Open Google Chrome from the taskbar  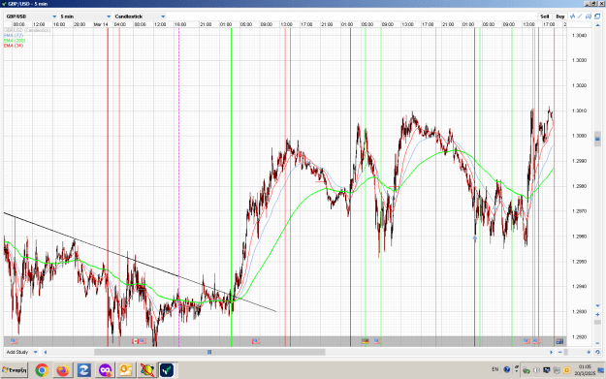coord(42,370)
